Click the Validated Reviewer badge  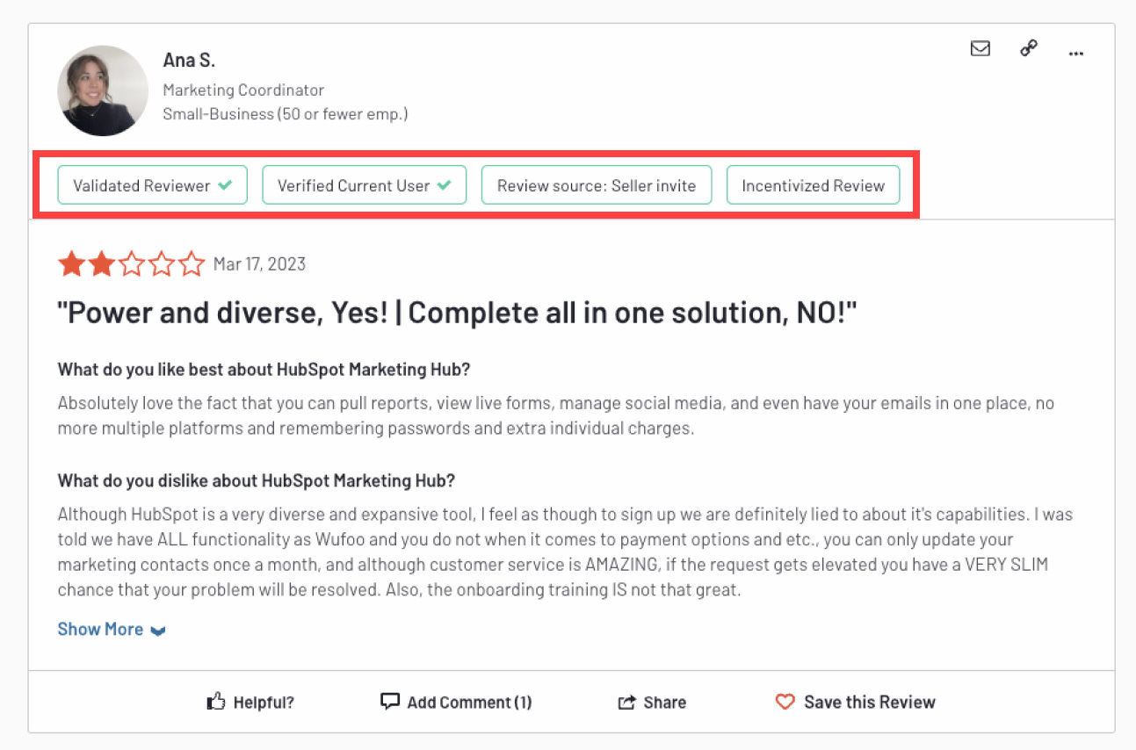coord(153,185)
